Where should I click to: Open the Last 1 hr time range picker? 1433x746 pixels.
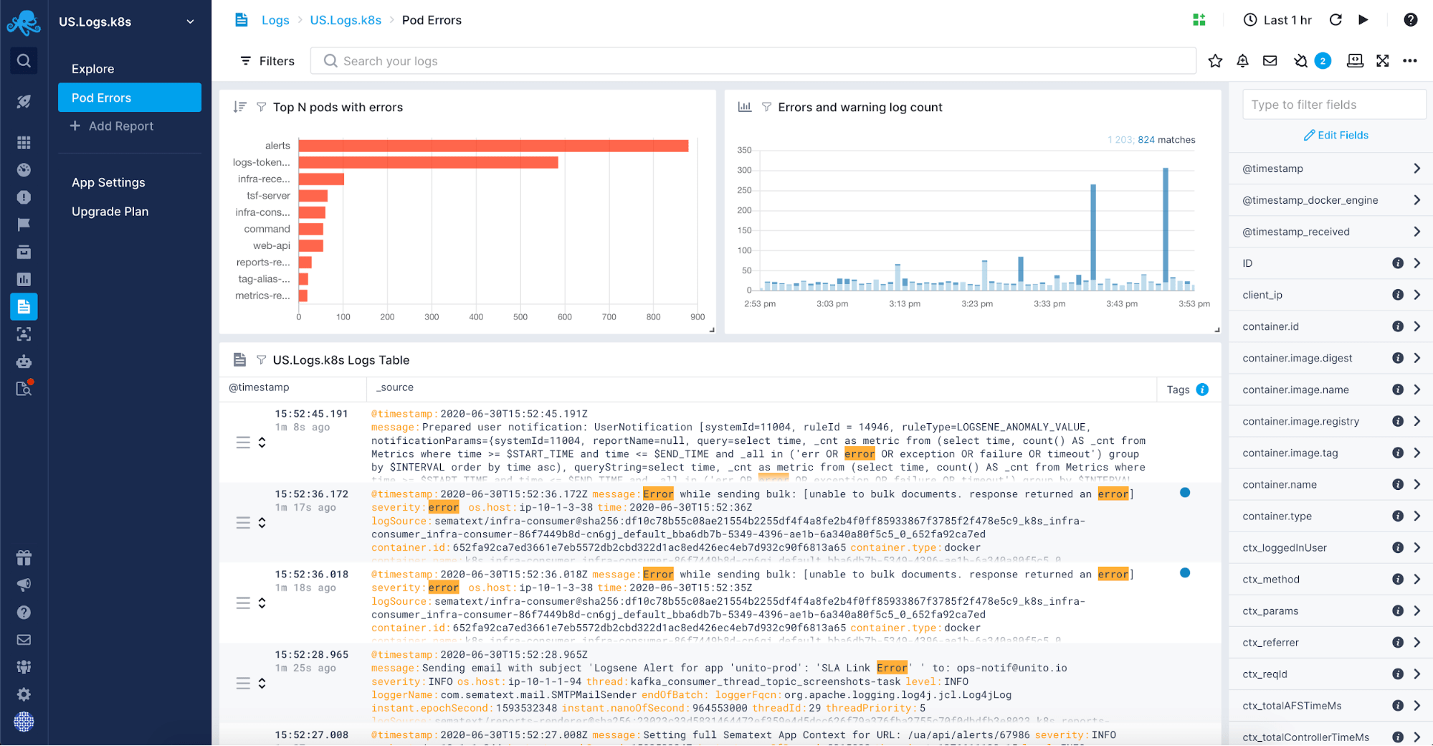(1277, 19)
